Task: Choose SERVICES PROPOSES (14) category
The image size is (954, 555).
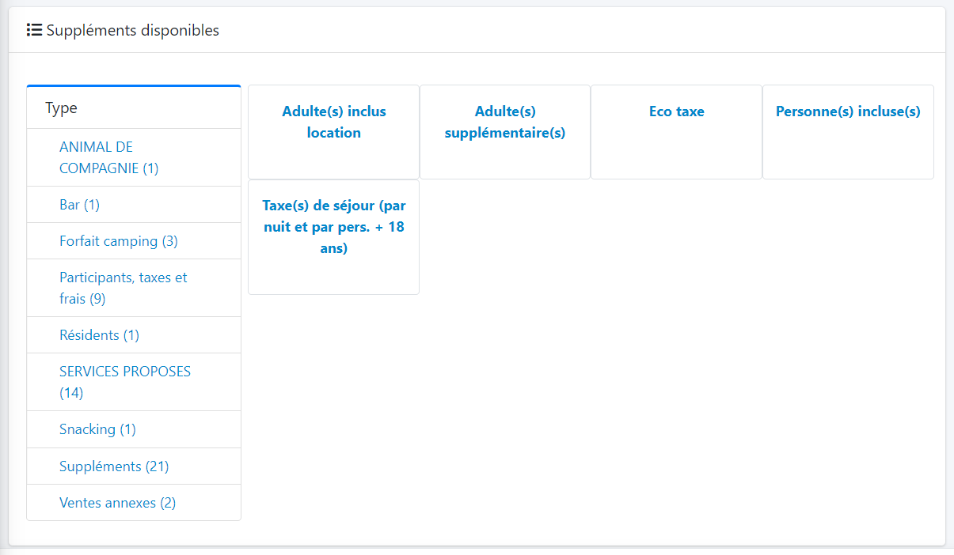Action: coord(124,382)
